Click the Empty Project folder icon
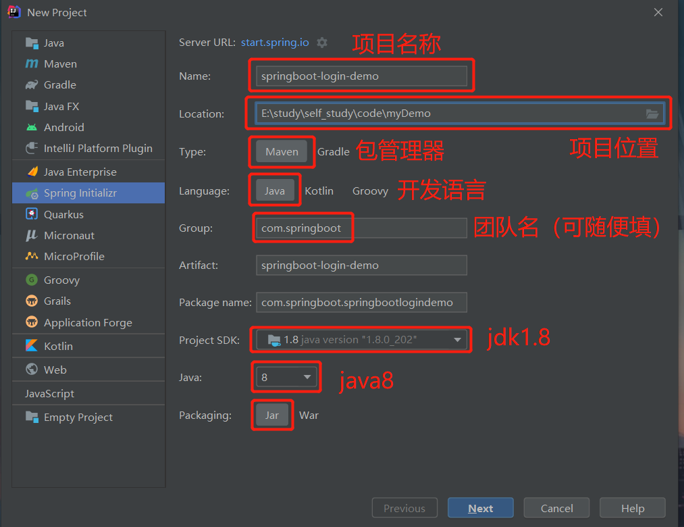The image size is (684, 527). click(x=32, y=417)
